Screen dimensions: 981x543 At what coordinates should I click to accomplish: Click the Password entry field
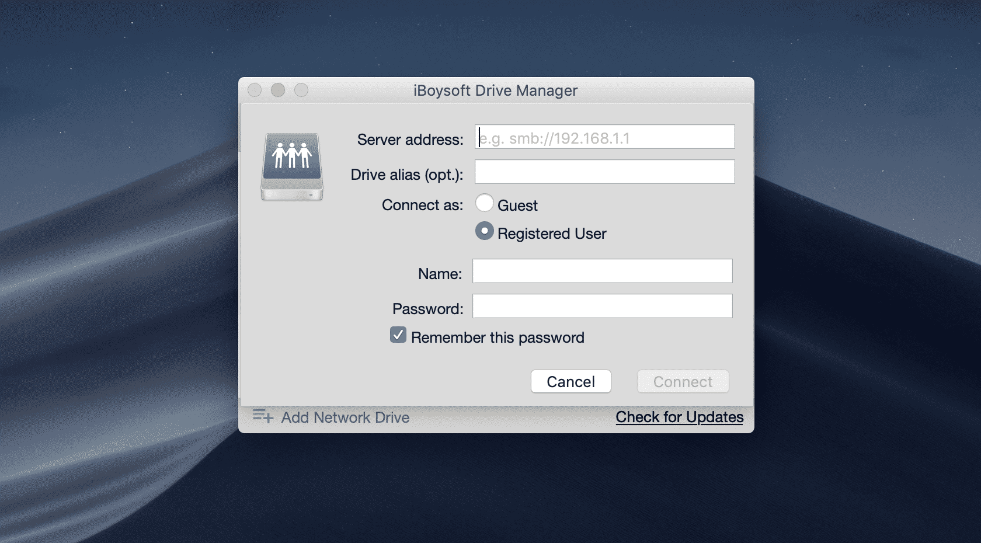click(602, 307)
